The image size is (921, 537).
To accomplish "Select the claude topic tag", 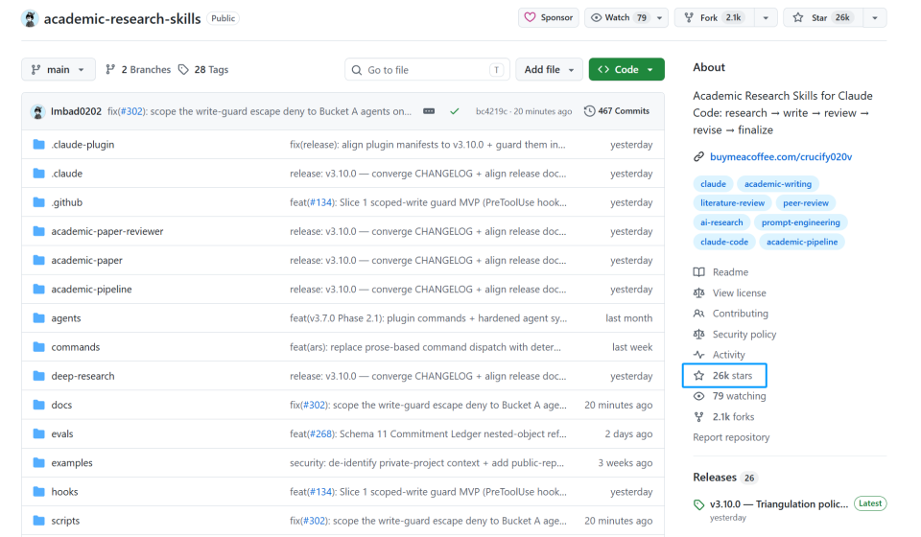I will [x=713, y=184].
